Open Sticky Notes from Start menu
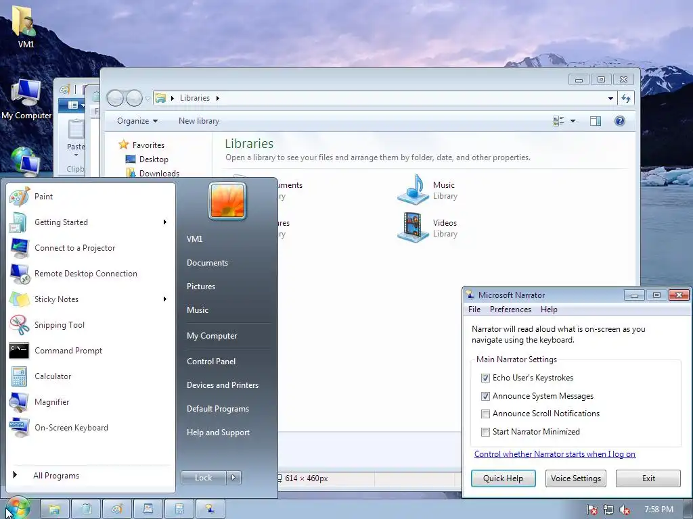 [x=91, y=299]
